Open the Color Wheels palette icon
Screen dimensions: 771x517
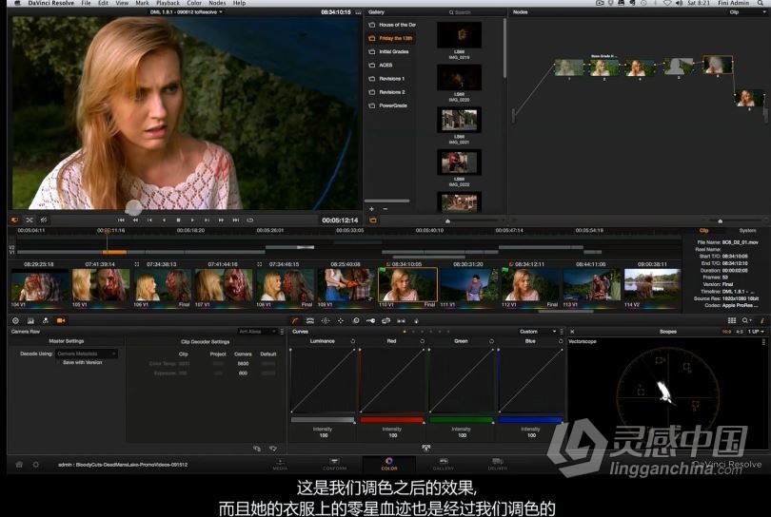click(16, 320)
